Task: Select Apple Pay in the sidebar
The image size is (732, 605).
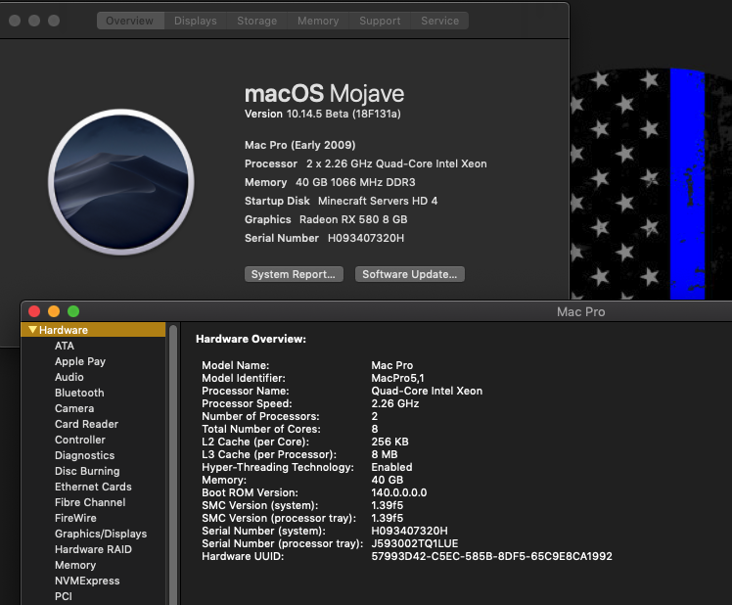Action: click(x=80, y=361)
